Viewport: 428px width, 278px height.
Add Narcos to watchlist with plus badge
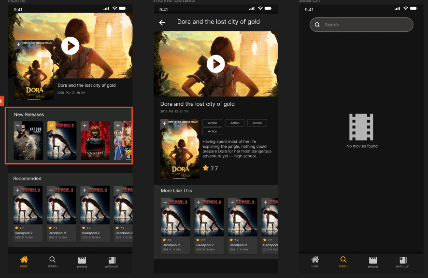click(18, 125)
